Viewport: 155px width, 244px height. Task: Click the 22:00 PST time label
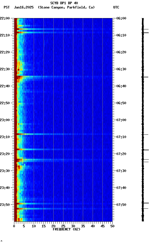click(x=5, y=18)
